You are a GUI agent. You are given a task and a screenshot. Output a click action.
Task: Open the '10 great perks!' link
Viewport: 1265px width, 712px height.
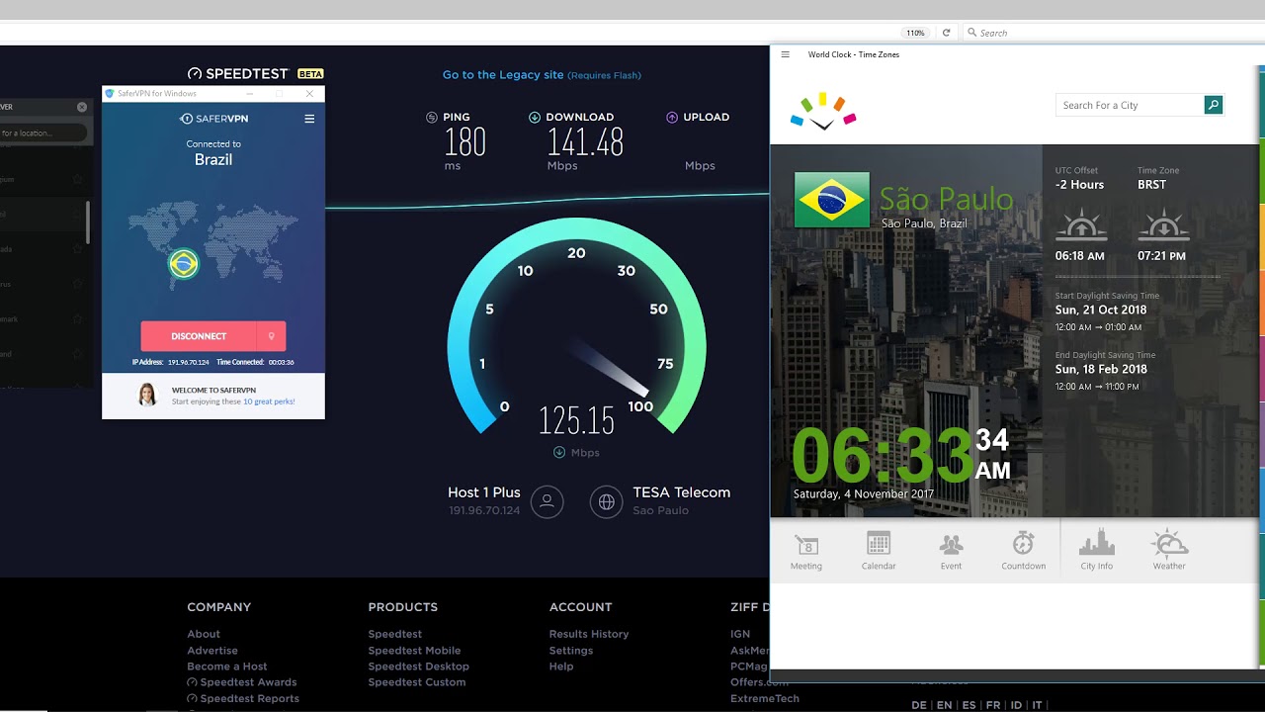269,401
